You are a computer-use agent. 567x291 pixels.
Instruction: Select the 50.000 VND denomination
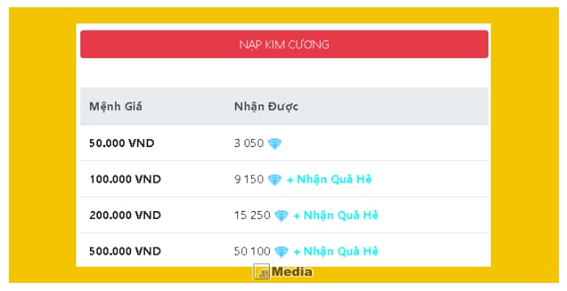122,143
